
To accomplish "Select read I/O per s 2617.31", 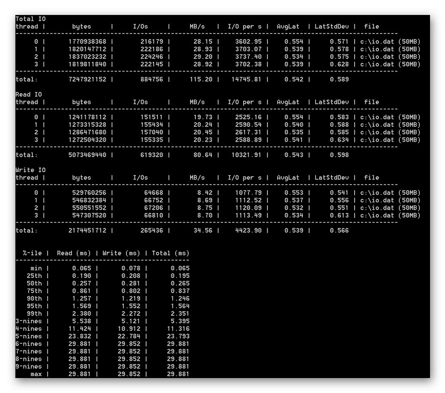I will click(x=248, y=132).
